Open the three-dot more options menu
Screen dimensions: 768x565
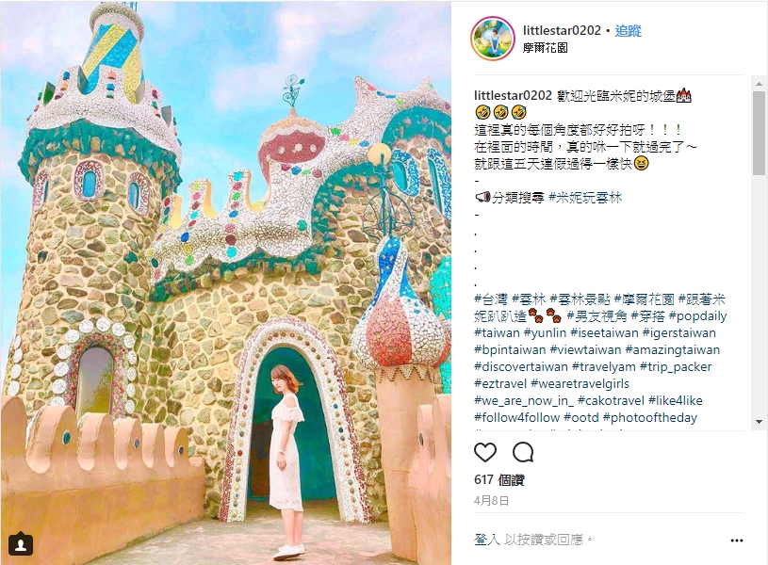pos(737,541)
